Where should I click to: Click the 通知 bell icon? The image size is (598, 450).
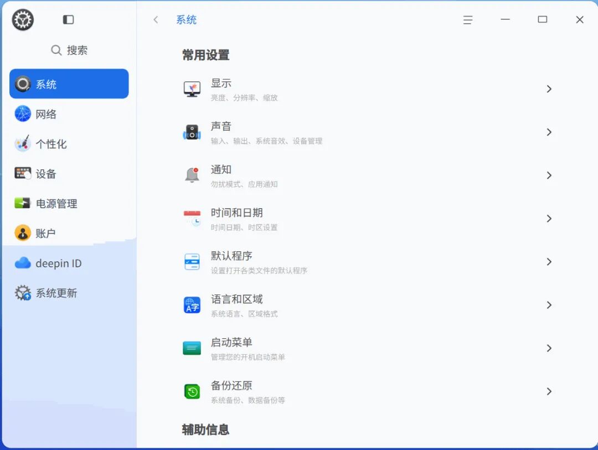click(192, 175)
